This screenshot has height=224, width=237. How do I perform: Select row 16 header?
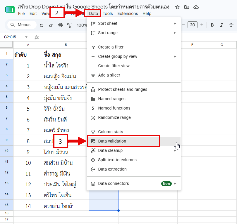tap(7, 213)
